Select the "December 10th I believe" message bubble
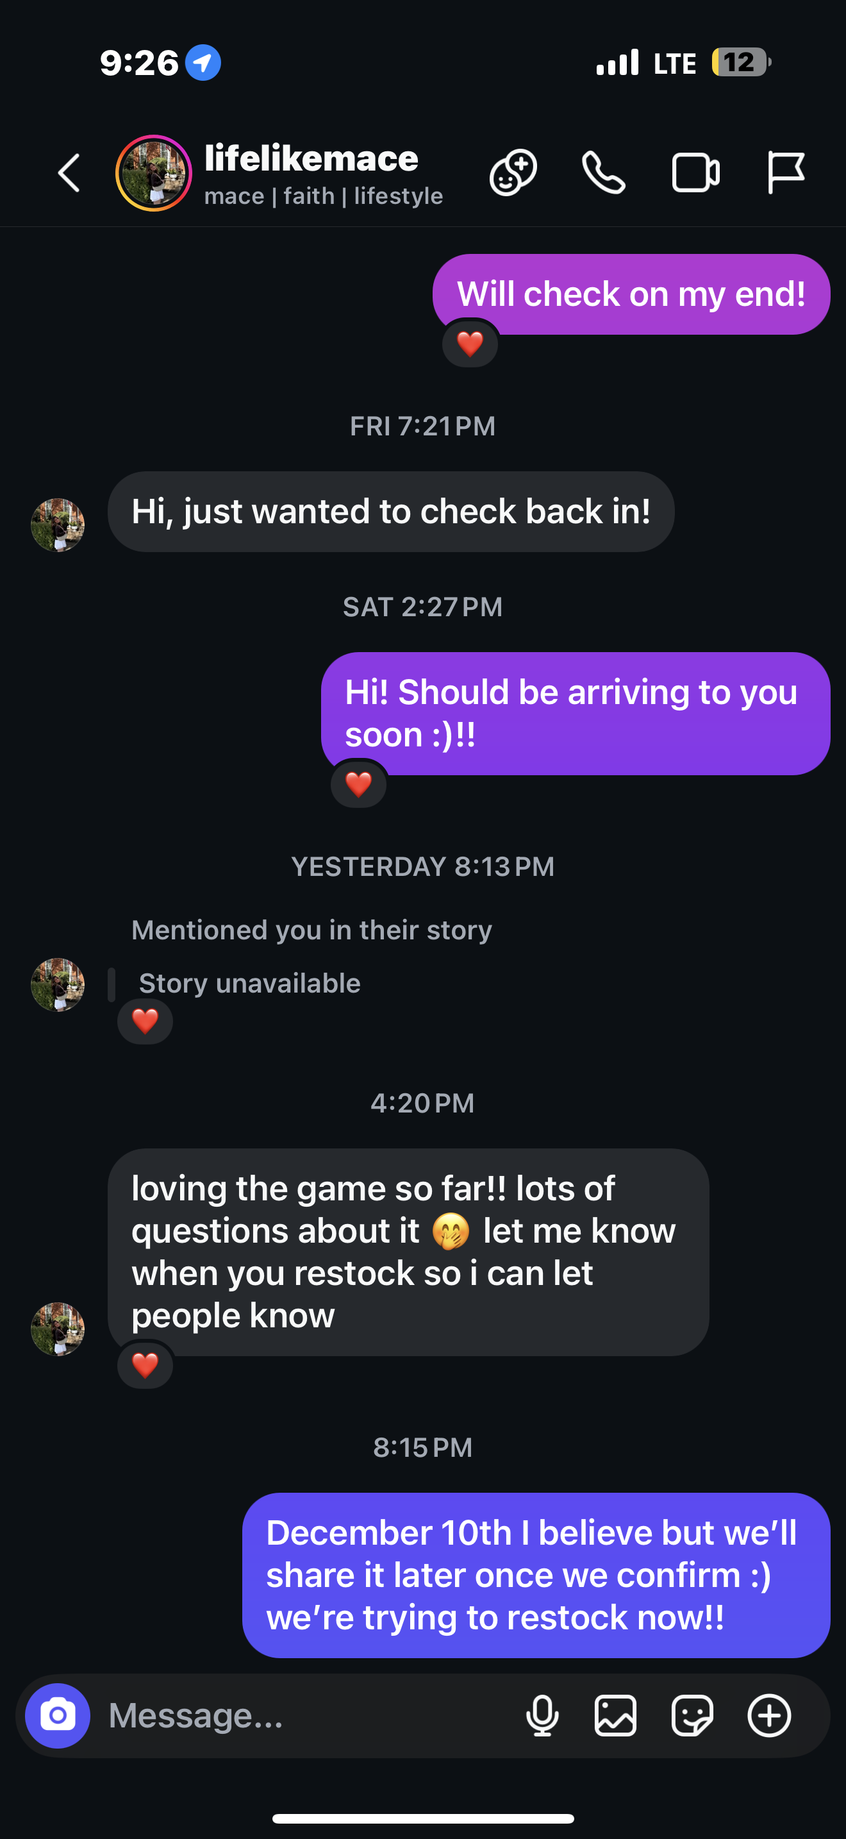Image resolution: width=846 pixels, height=1839 pixels. [x=536, y=1575]
